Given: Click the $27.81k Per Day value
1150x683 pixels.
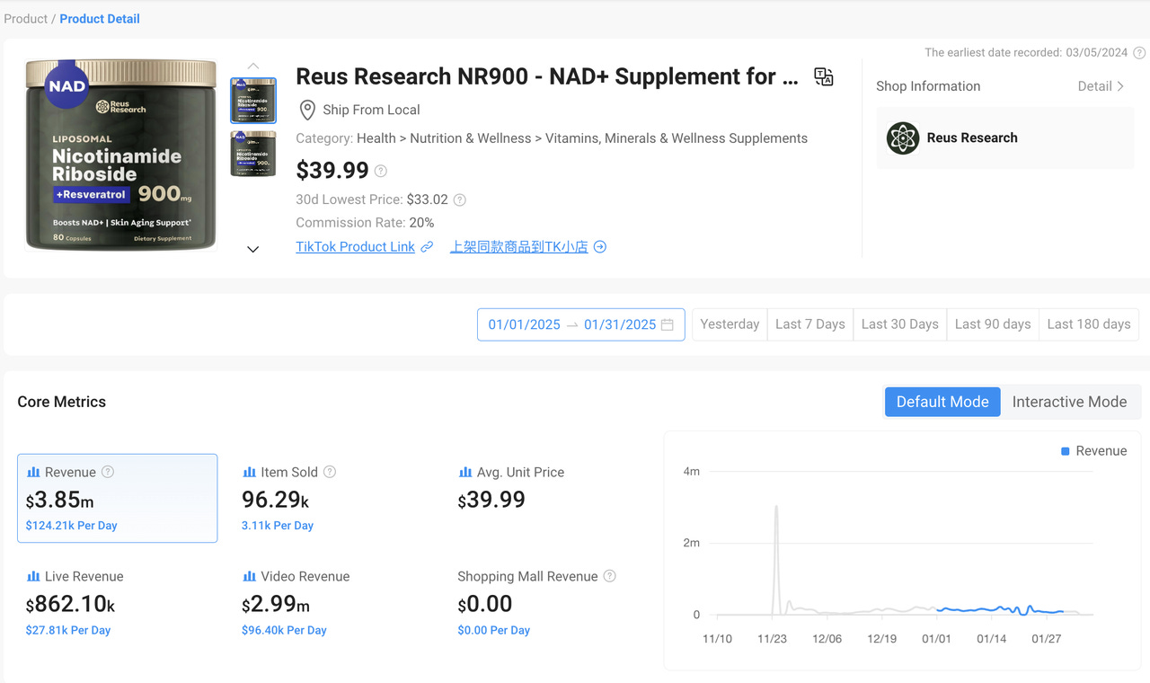Looking at the screenshot, I should (x=68, y=630).
